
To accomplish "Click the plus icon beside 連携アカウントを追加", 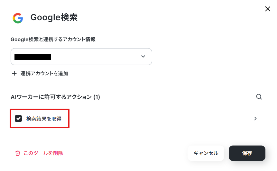I will 14,73.
